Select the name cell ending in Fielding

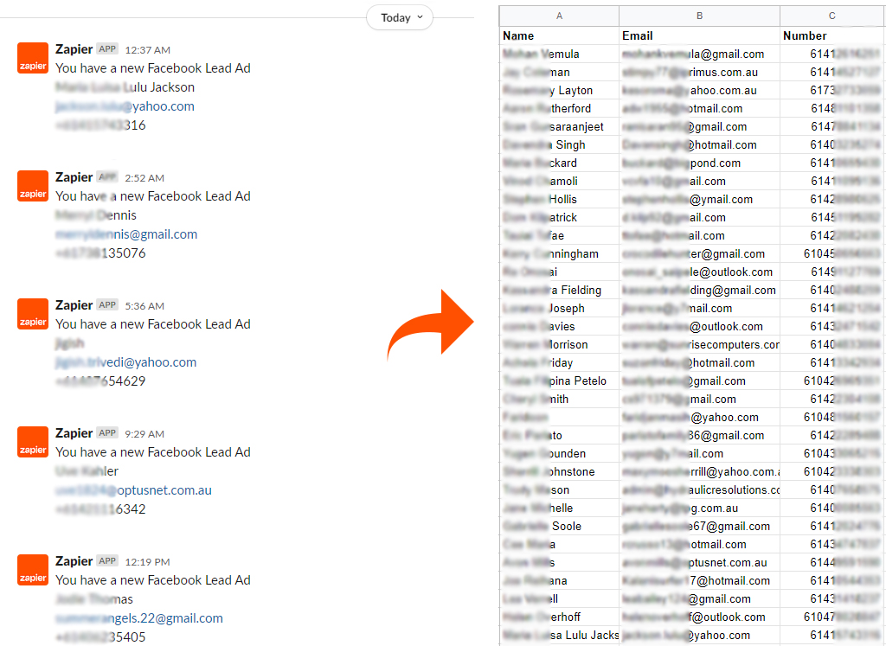tap(560, 291)
